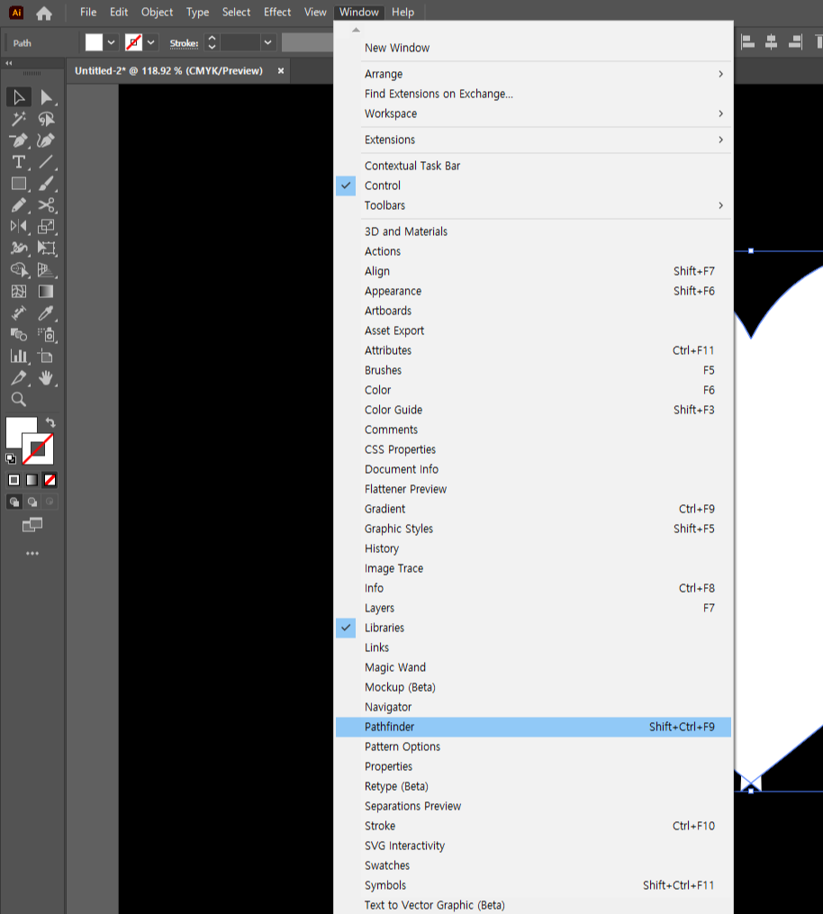Open the Help menu
The height and width of the screenshot is (914, 823).
[402, 13]
